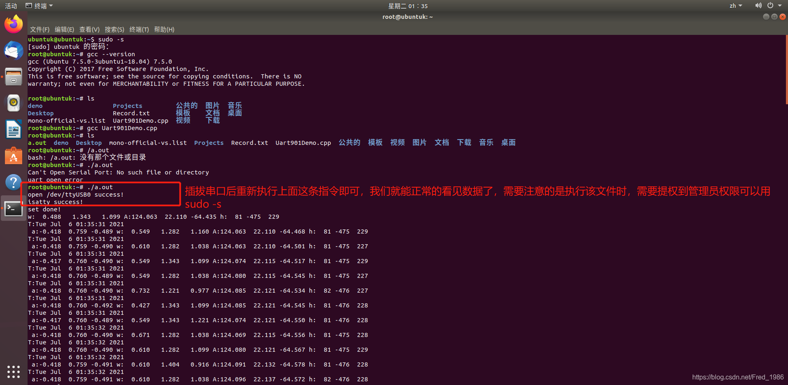Open Rhythmbox music player in dock
This screenshot has width=788, height=385.
(14, 103)
